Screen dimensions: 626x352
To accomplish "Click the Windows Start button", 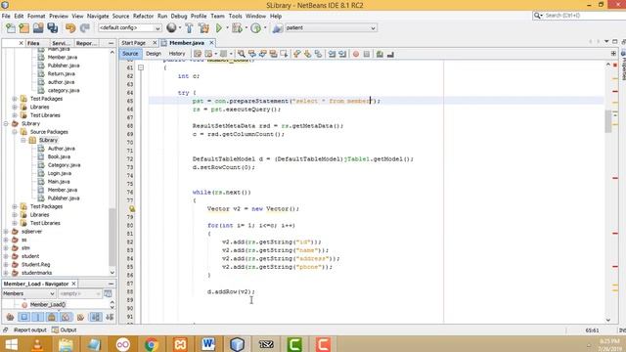I will (x=11, y=344).
